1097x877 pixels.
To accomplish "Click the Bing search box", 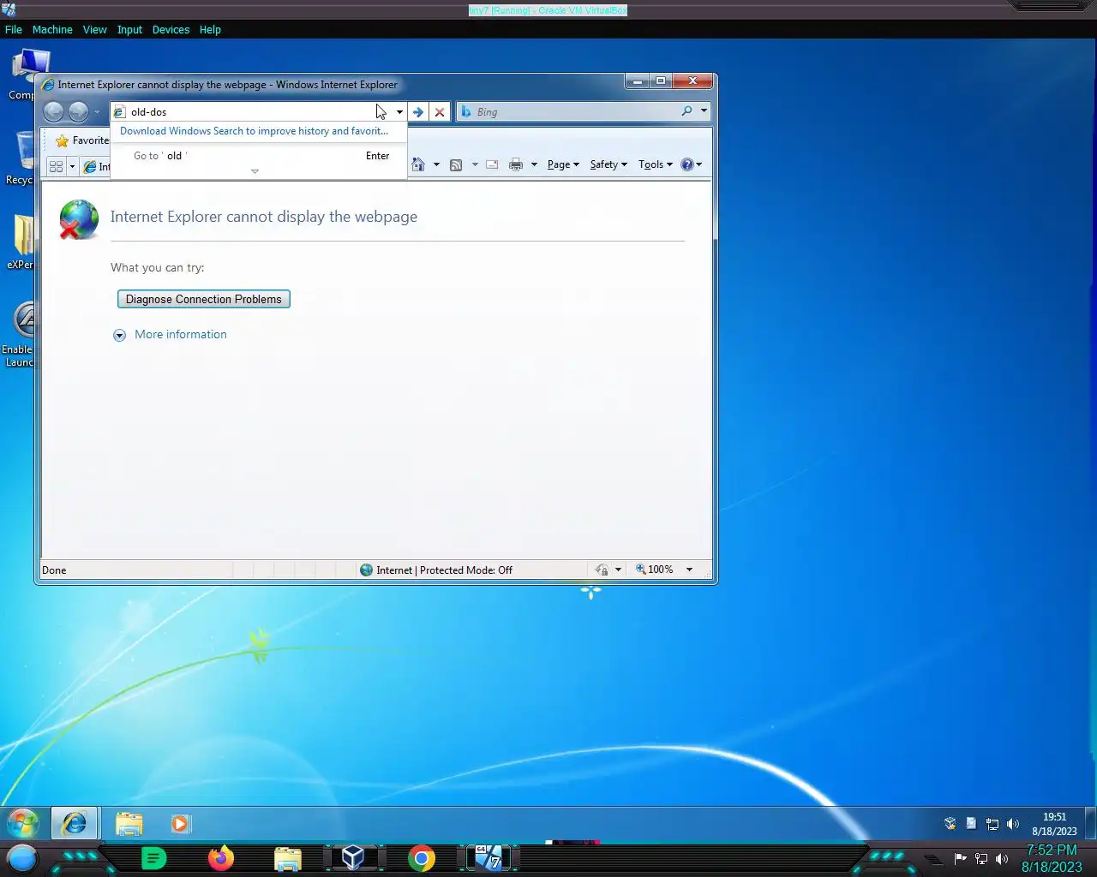I will [576, 111].
